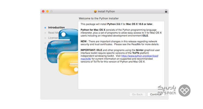The image size is (203, 109).
Task: Click the bullet beside the Installation step
Action: [45, 53]
